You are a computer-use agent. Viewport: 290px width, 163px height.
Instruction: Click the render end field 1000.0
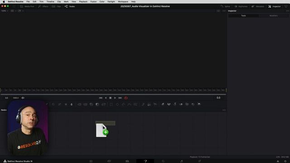coord(16,98)
